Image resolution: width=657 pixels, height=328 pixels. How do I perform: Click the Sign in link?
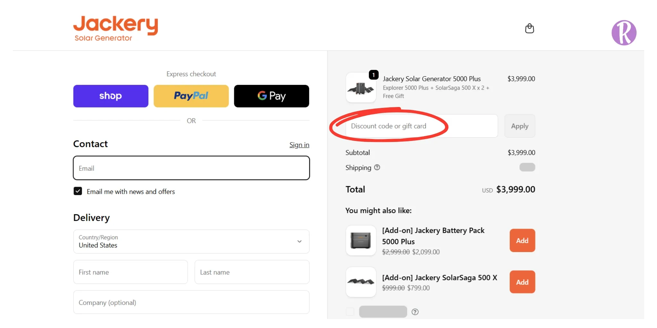pos(299,145)
